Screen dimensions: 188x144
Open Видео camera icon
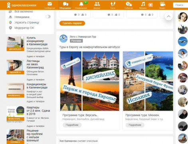pyautogui.click(x=162, y=4)
